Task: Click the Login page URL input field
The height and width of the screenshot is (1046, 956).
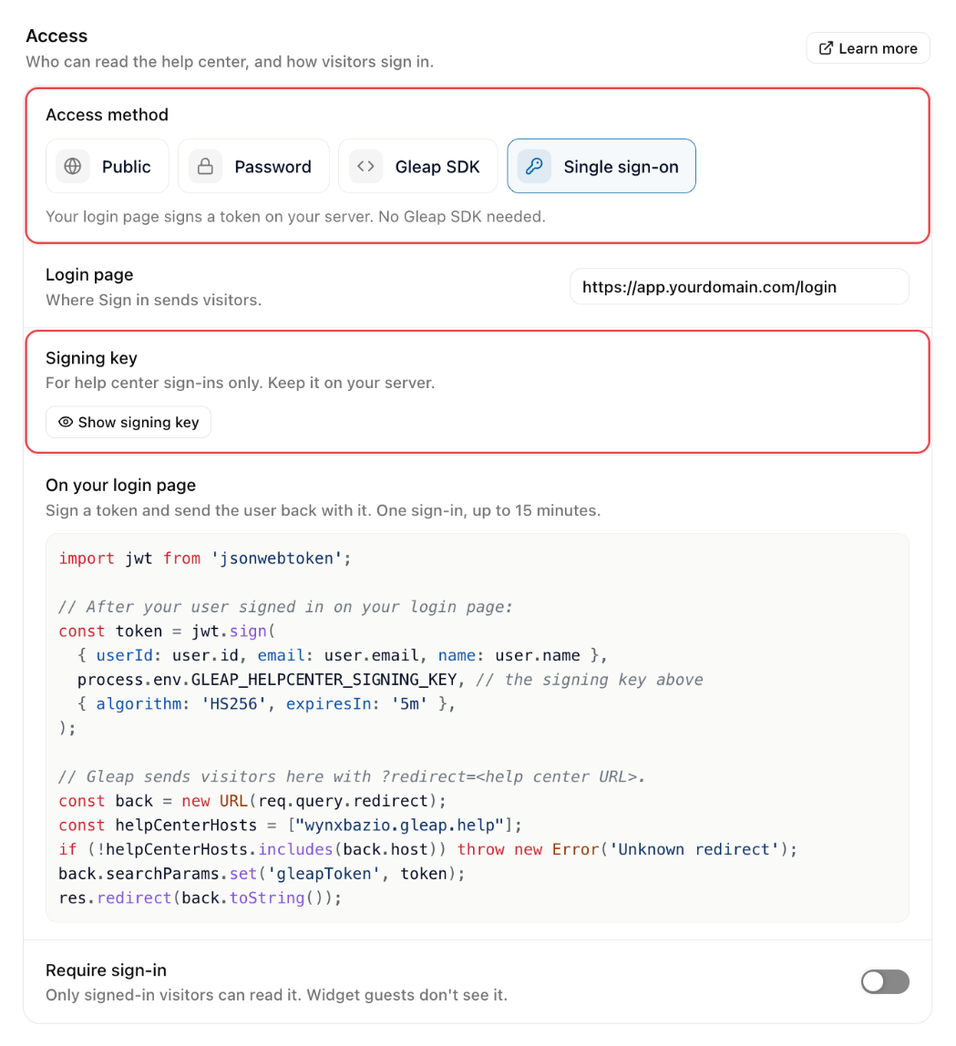Action: click(x=739, y=287)
